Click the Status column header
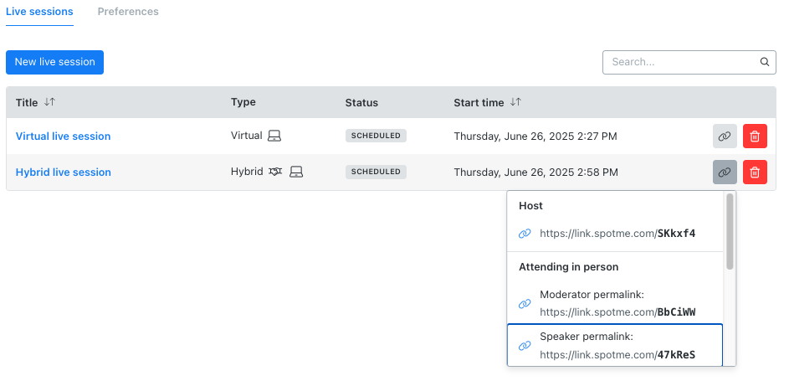Image resolution: width=789 pixels, height=381 pixels. (361, 103)
